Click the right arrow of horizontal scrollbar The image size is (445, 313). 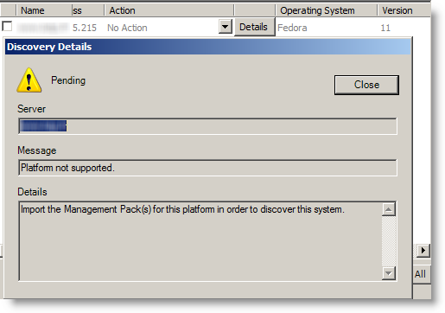point(423,250)
